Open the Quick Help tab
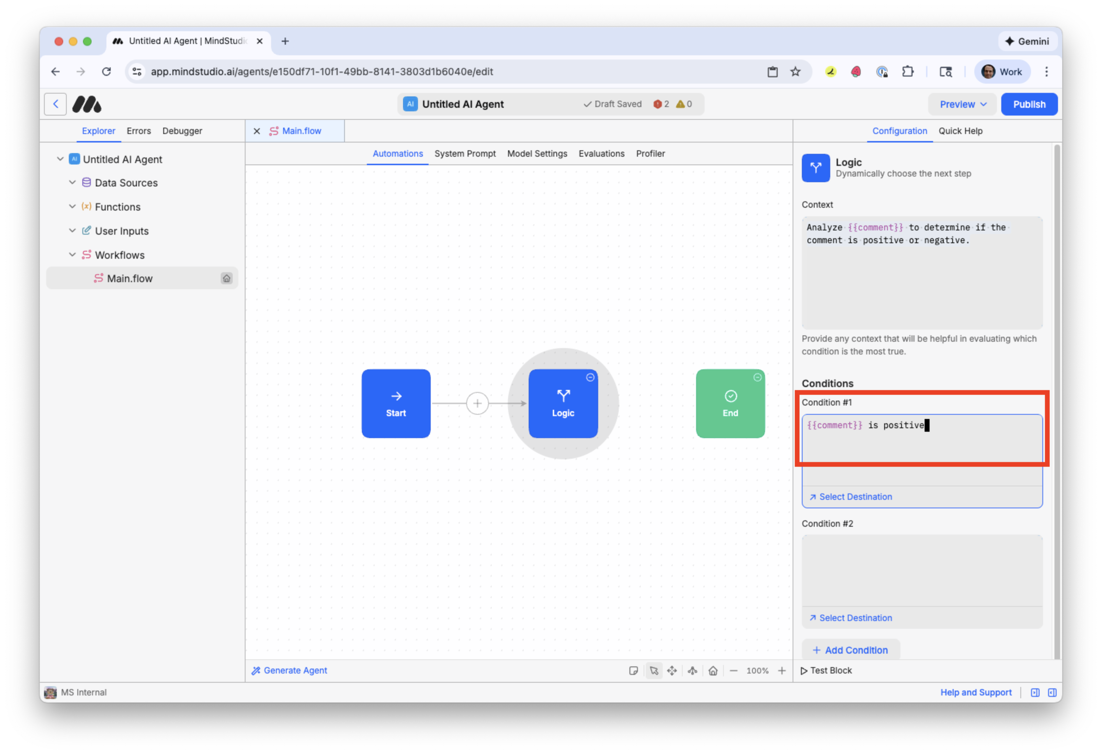 tap(960, 131)
